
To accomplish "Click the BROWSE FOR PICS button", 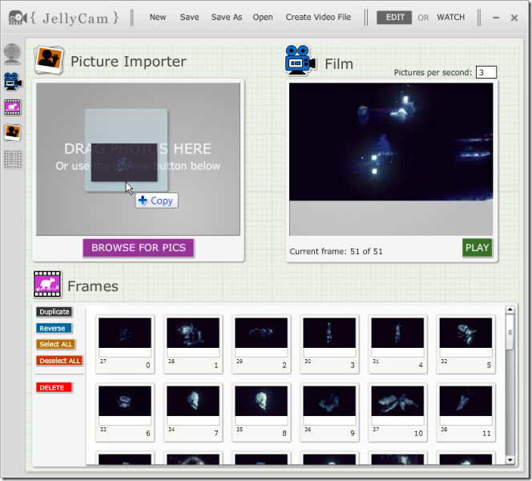I will 139,248.
